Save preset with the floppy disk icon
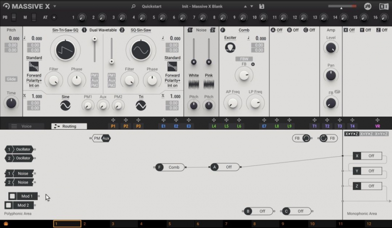Screen dimensions: 392x228 click(x=262, y=6)
